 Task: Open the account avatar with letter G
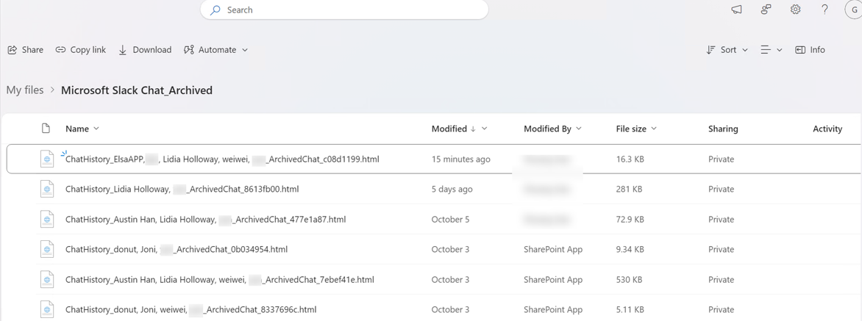tap(854, 10)
